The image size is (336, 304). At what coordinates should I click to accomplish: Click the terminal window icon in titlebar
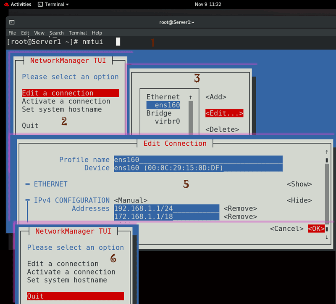(12, 22)
